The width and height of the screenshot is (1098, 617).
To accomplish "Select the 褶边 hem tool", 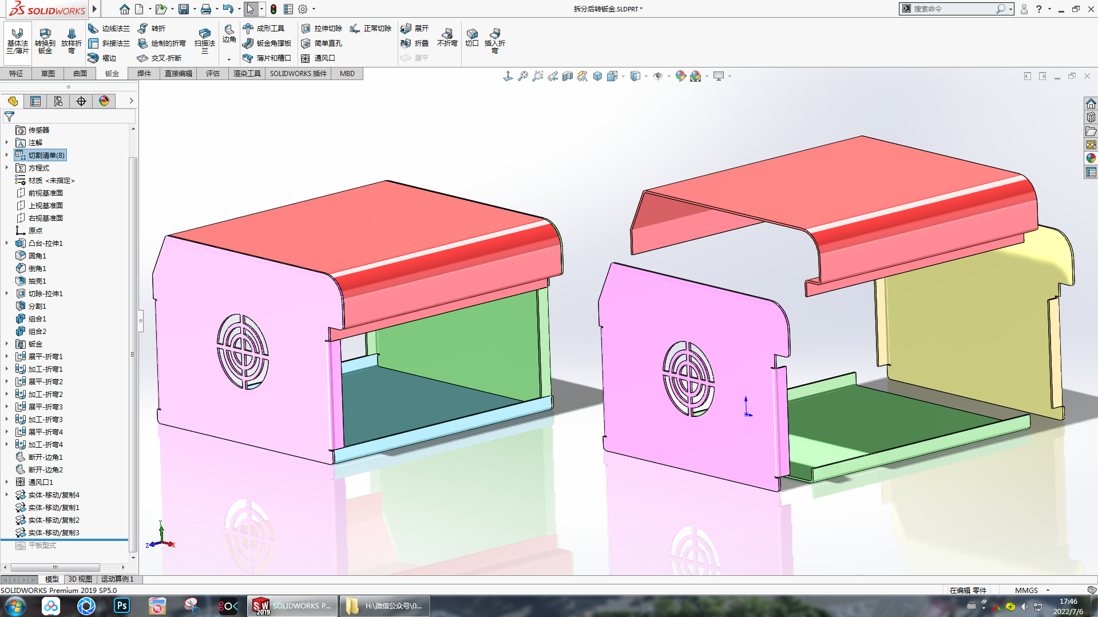I will point(102,58).
